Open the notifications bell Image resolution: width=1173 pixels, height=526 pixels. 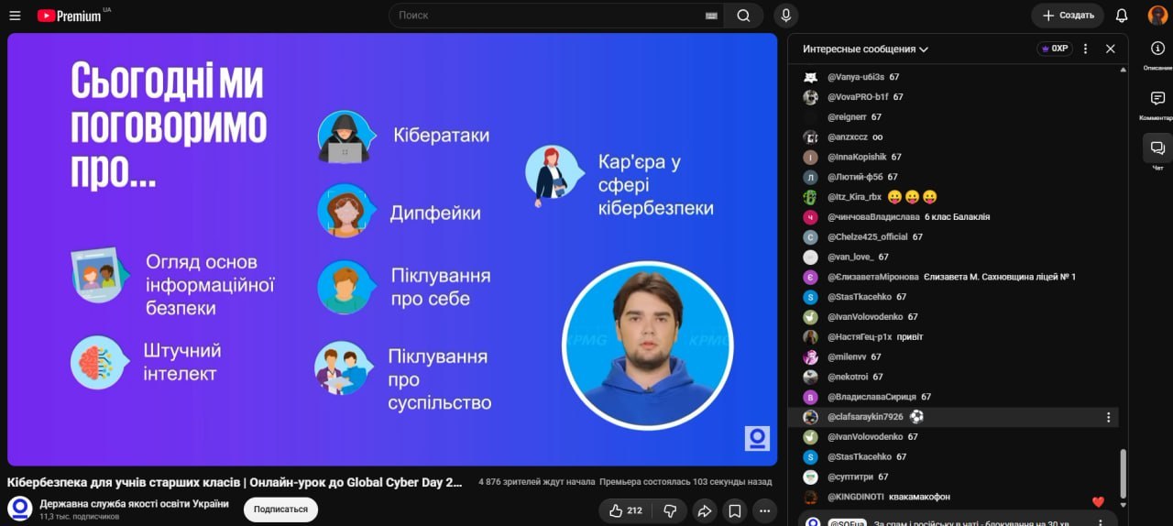point(1122,16)
